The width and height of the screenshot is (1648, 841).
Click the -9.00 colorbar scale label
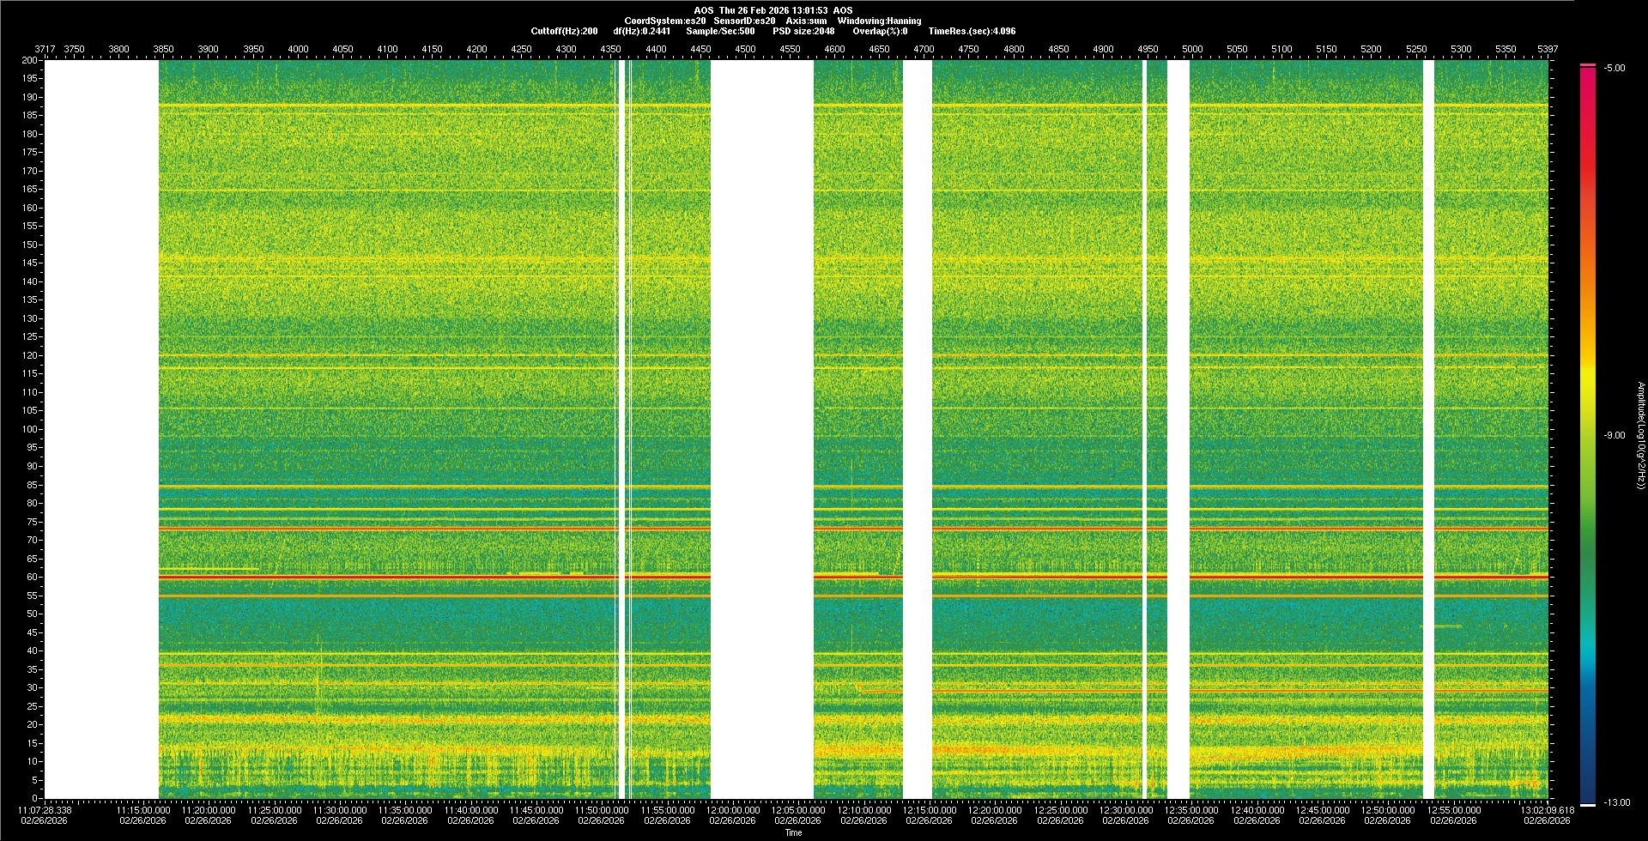click(1614, 436)
